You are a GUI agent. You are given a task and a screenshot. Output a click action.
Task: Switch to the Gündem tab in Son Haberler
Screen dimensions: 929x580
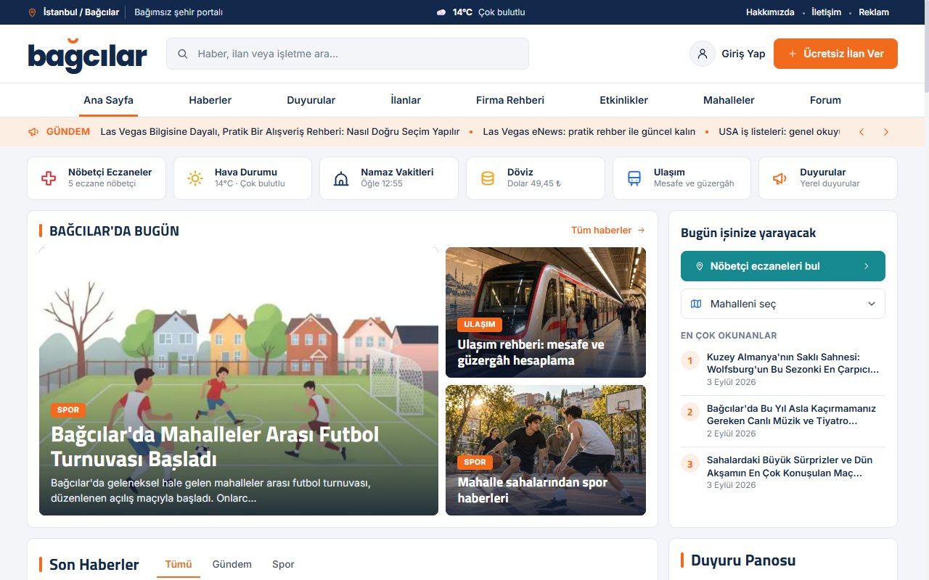232,564
